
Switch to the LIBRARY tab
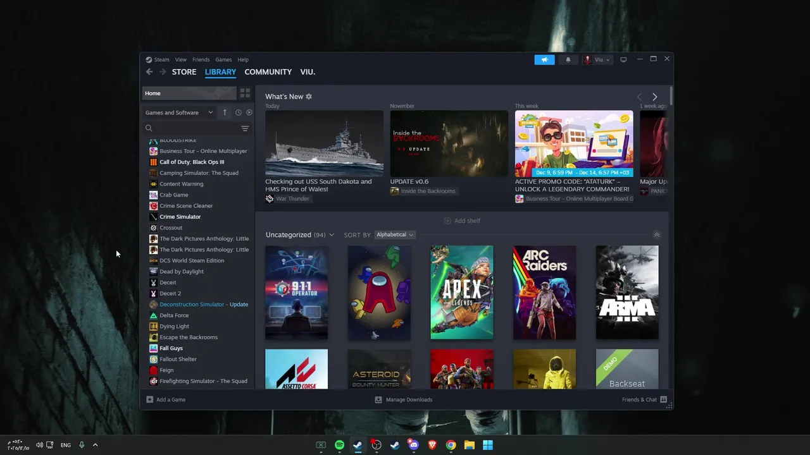click(x=220, y=72)
